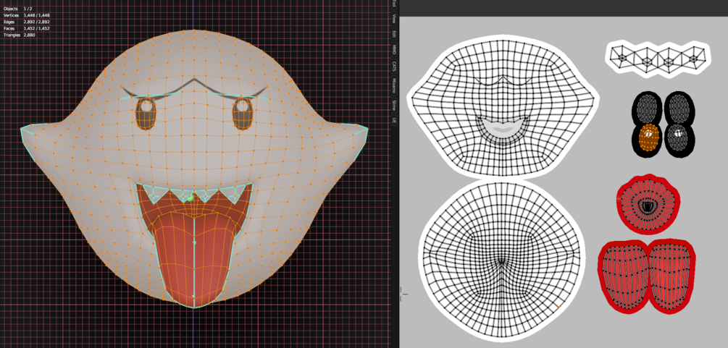Click the ghost's right eye mesh in viewport
728x348 pixels.
(x=242, y=114)
